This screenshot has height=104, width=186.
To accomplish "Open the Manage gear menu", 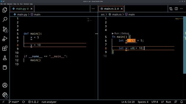I will pyautogui.click(x=5, y=95).
